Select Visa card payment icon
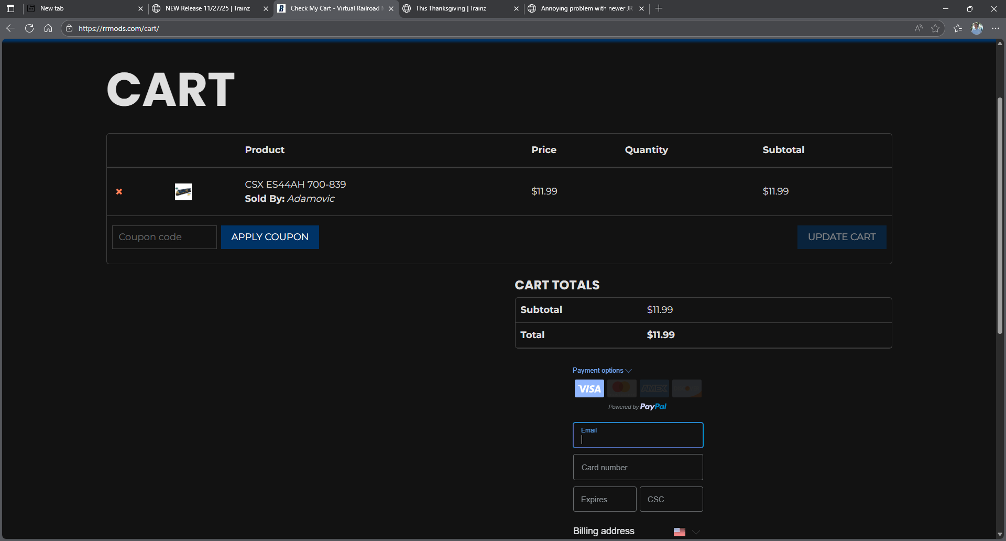The image size is (1006, 541). point(589,388)
